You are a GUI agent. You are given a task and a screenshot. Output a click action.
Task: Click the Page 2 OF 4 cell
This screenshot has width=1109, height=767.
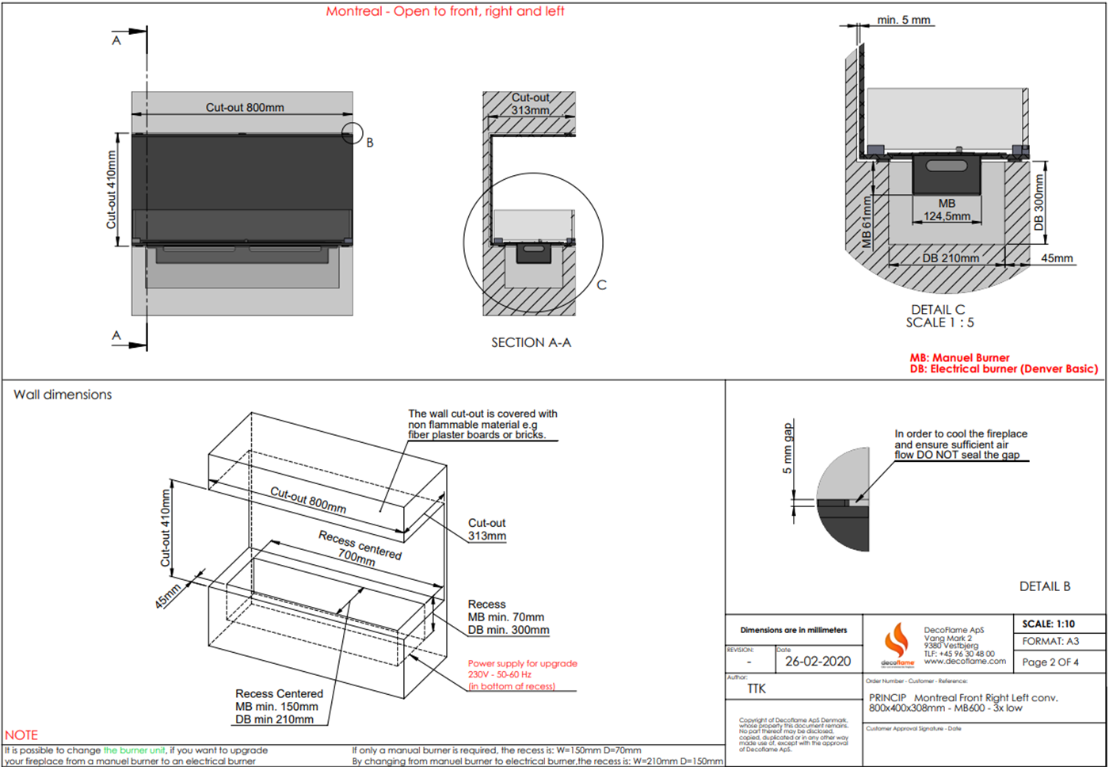[1050, 662]
